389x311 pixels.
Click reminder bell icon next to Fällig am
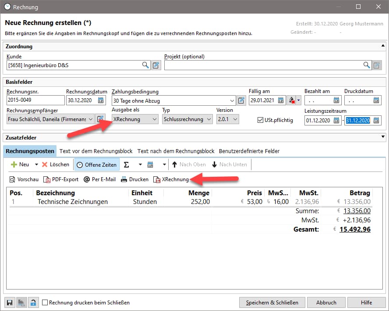click(x=291, y=100)
